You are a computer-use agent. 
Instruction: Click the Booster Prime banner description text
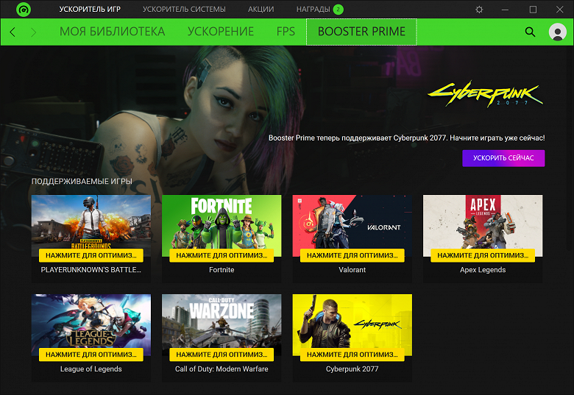click(x=407, y=138)
